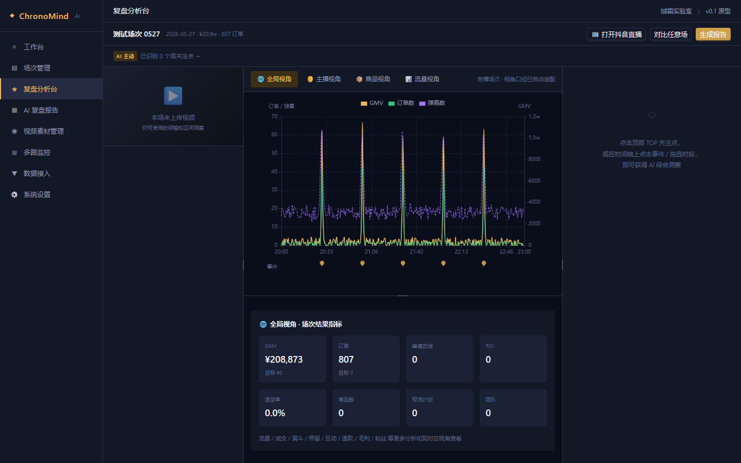Switch to the 全局视角 tab

click(x=274, y=79)
